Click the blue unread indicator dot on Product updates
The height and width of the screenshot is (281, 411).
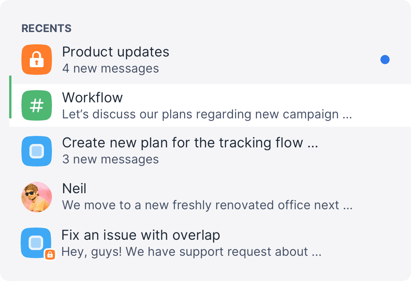[385, 60]
